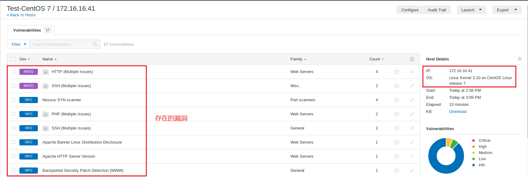Image resolution: width=528 pixels, height=177 pixels.
Task: Click pencil icon on Apache Banner row
Action: tap(412, 142)
